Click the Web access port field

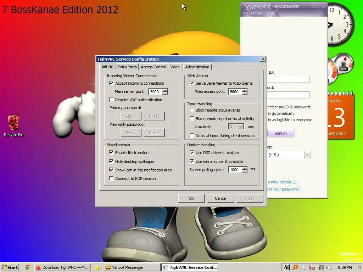pyautogui.click(x=235, y=92)
